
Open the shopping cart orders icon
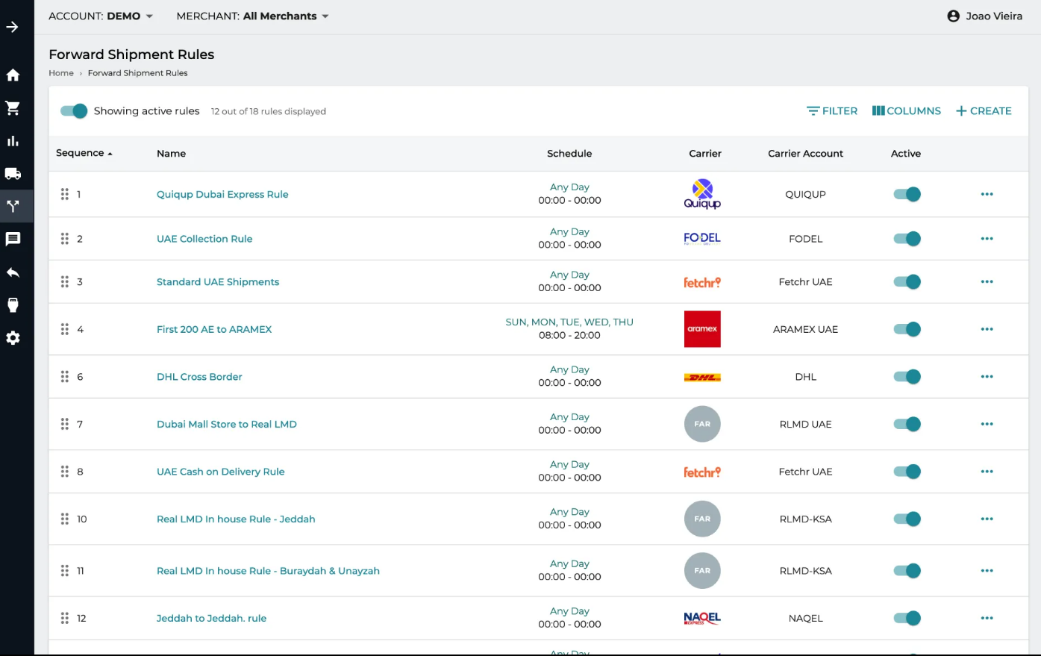point(13,108)
